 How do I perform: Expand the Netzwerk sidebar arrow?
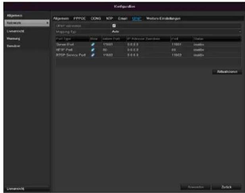click(x=47, y=23)
